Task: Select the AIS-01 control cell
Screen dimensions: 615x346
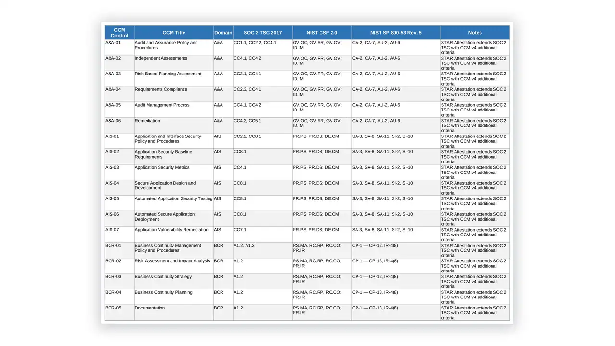Action: pyautogui.click(x=120, y=141)
